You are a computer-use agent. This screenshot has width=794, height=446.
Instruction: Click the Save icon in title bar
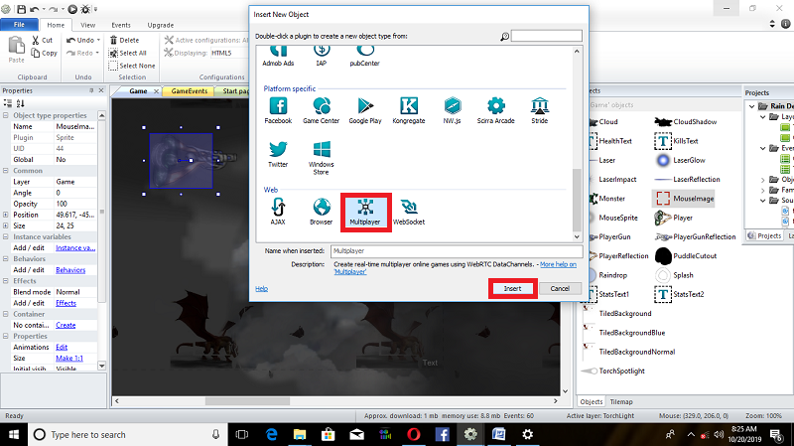click(22, 9)
